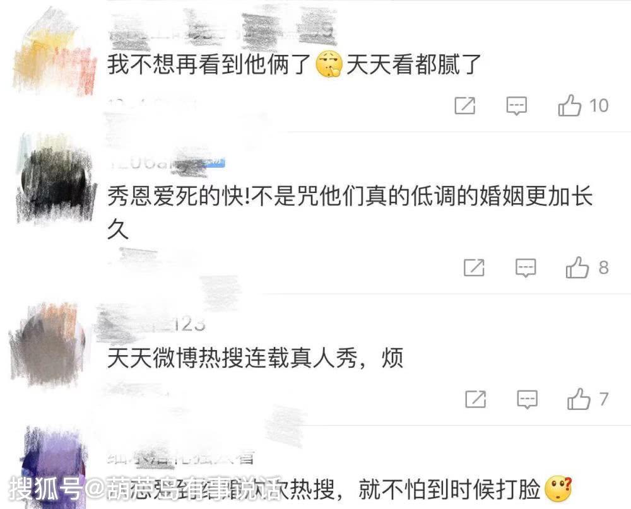Reply to the 天天看都腻了 comment
The width and height of the screenshot is (631, 509).
click(516, 106)
